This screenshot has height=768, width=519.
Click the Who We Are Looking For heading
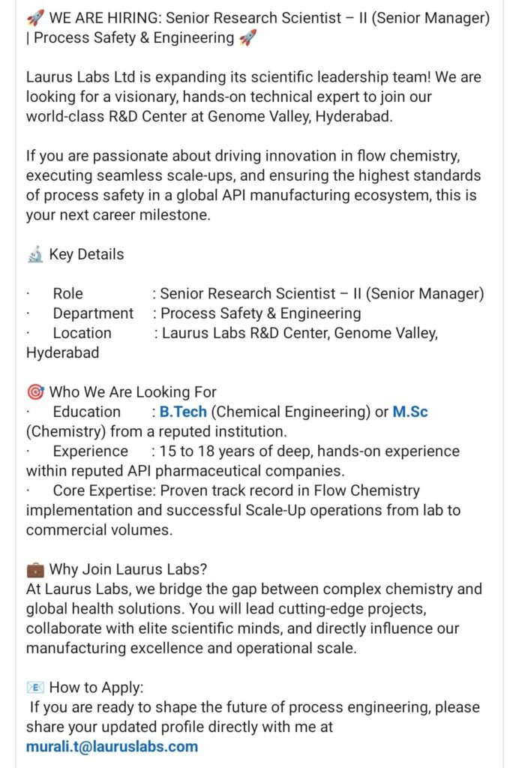pos(133,391)
